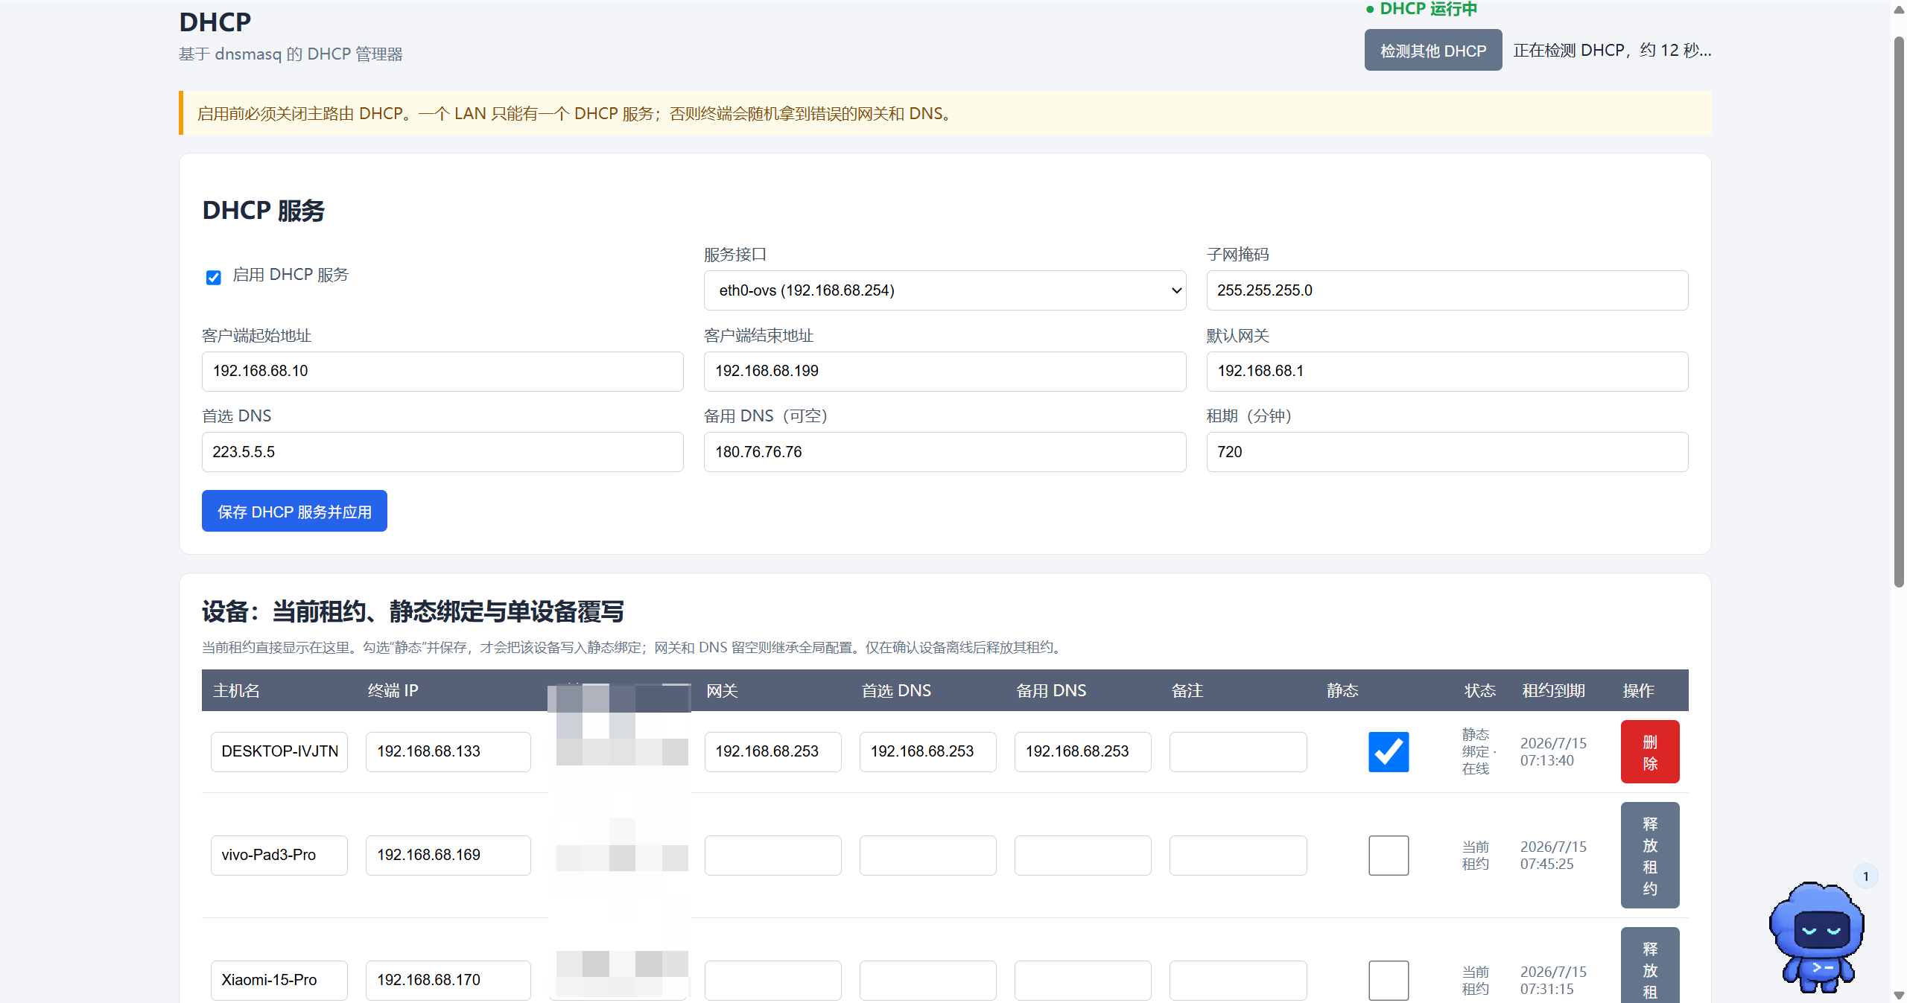The image size is (1907, 1003).
Task: Click the 主机名 column header
Action: 236,690
